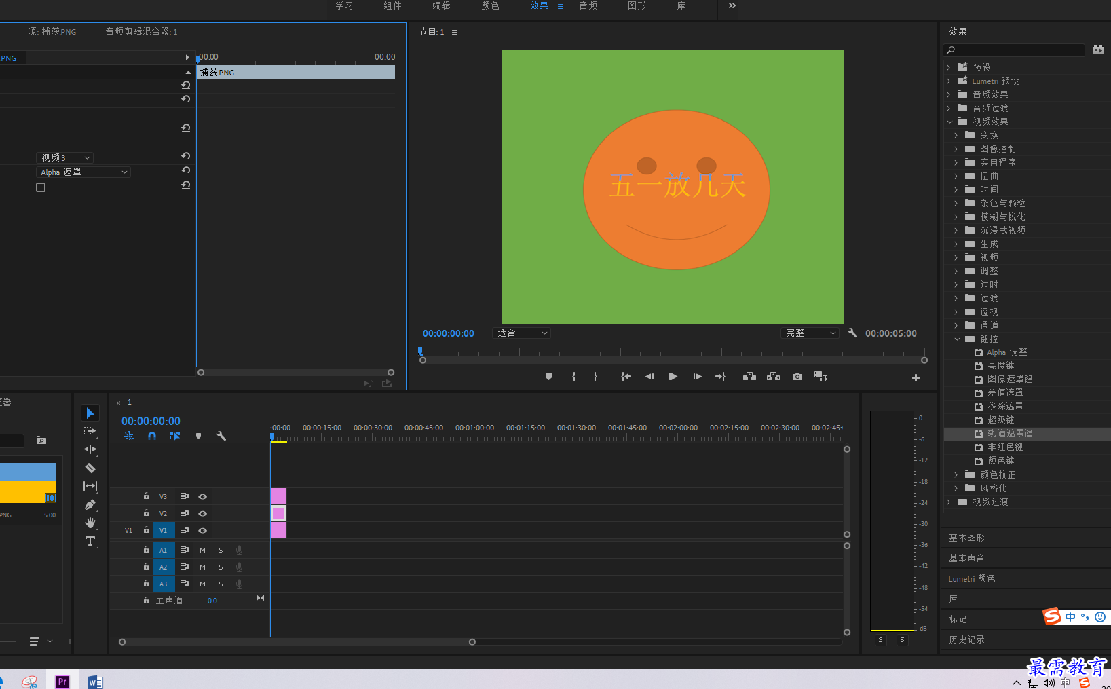The height and width of the screenshot is (689, 1111).
Task: Click the Extract button icon
Action: point(773,377)
